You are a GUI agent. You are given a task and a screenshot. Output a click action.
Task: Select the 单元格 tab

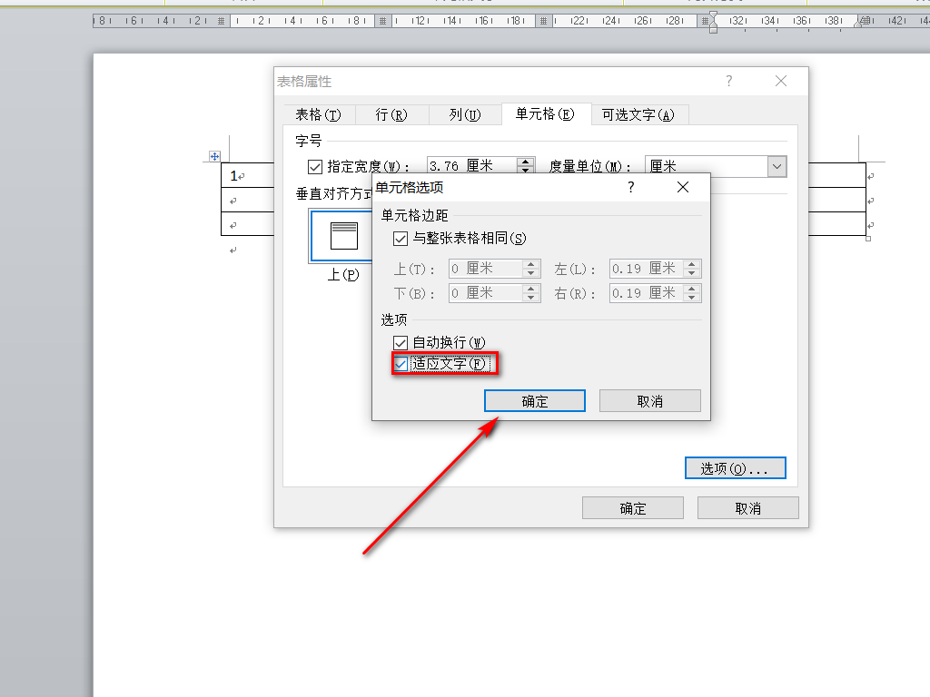click(546, 113)
